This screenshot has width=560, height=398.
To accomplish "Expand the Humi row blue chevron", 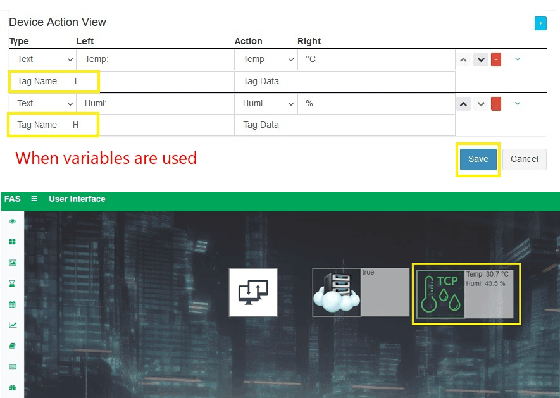I will pos(517,103).
